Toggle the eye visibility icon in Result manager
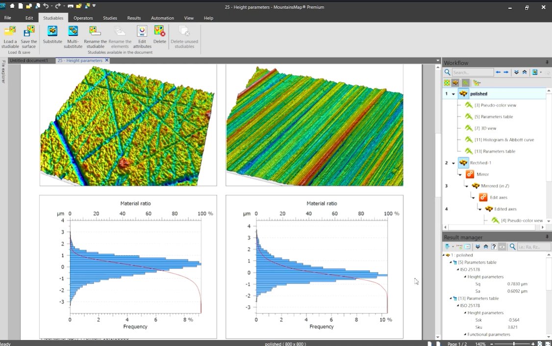Screen dimensions: 552x346 coord(502,246)
